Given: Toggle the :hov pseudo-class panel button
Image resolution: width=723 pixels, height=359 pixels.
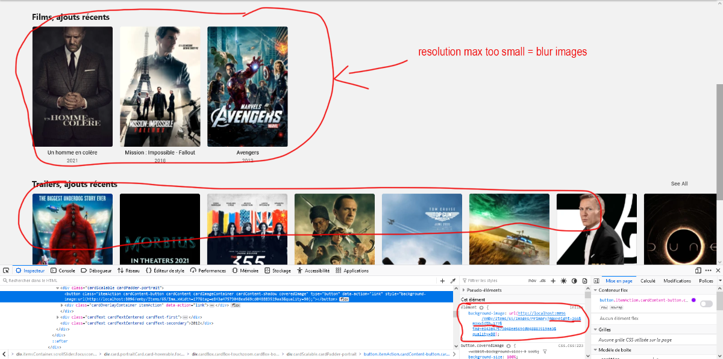Looking at the screenshot, I should click(x=532, y=281).
